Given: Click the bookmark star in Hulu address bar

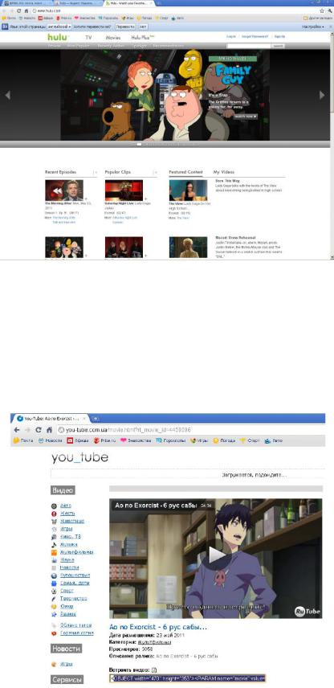Looking at the screenshot, I should (x=321, y=10).
